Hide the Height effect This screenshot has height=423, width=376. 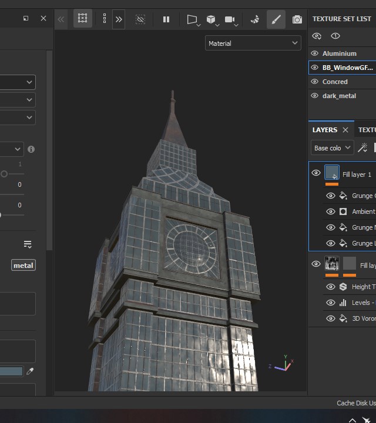(x=330, y=287)
